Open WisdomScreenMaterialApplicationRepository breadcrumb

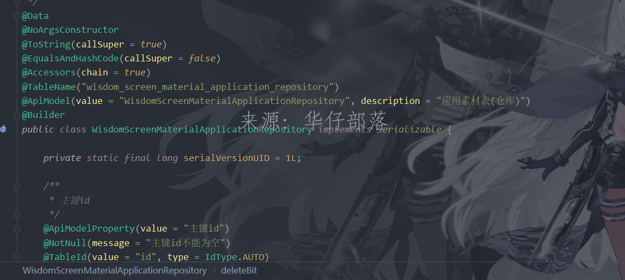(x=115, y=270)
